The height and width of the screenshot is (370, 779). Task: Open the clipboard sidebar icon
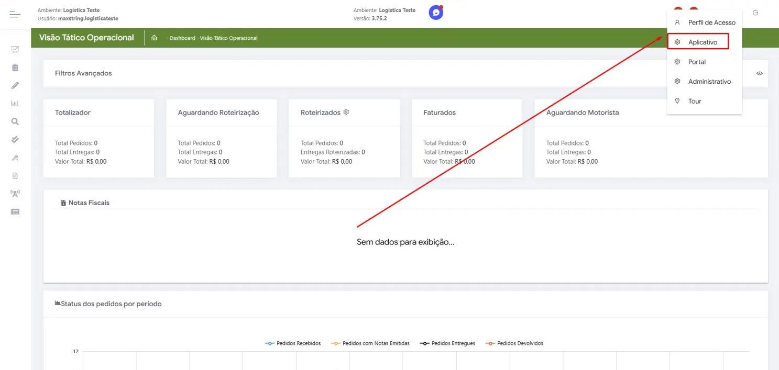point(15,68)
